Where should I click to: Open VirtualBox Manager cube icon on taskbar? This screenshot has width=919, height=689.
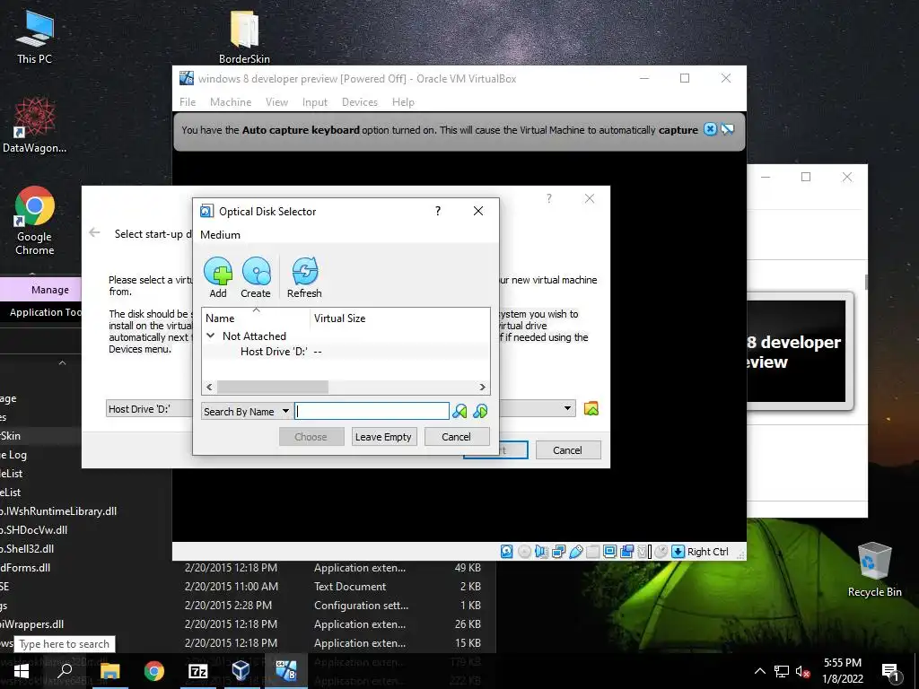[241, 671]
